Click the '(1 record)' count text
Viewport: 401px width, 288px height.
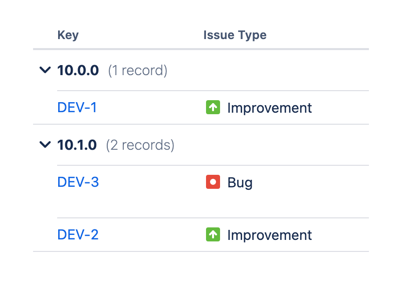pos(137,71)
